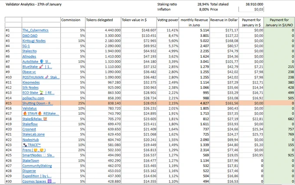Screen dimensions: 295x185
Task: Select the Total staked value 38.910.000
Action: click(254, 4)
